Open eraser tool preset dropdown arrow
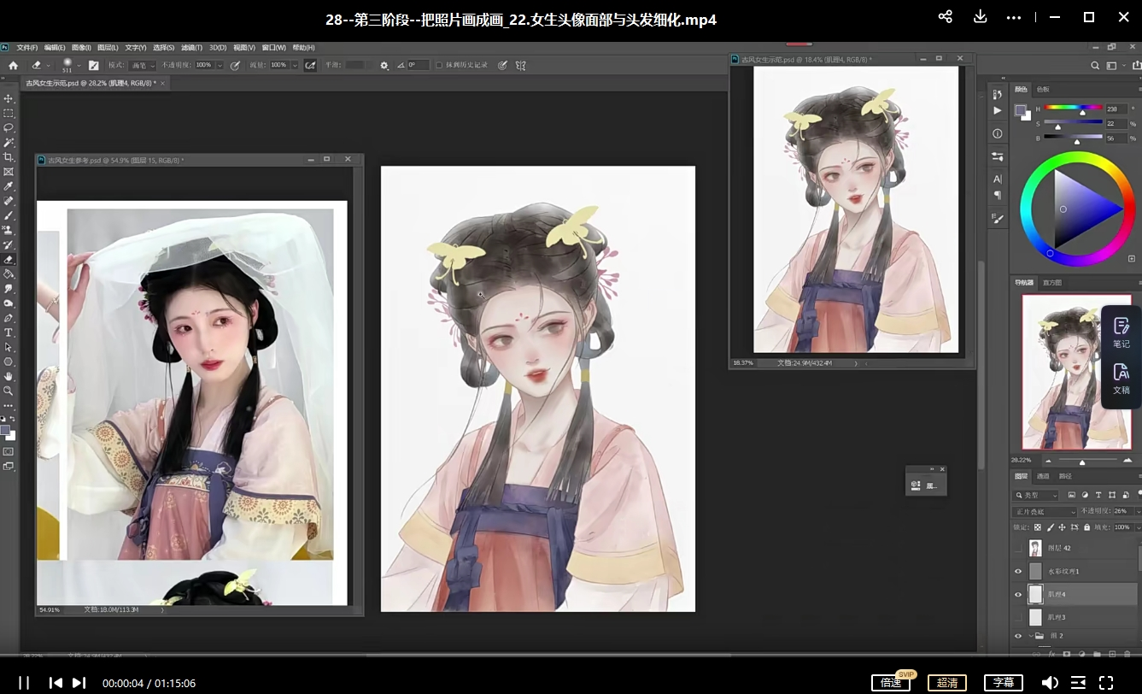 point(48,65)
